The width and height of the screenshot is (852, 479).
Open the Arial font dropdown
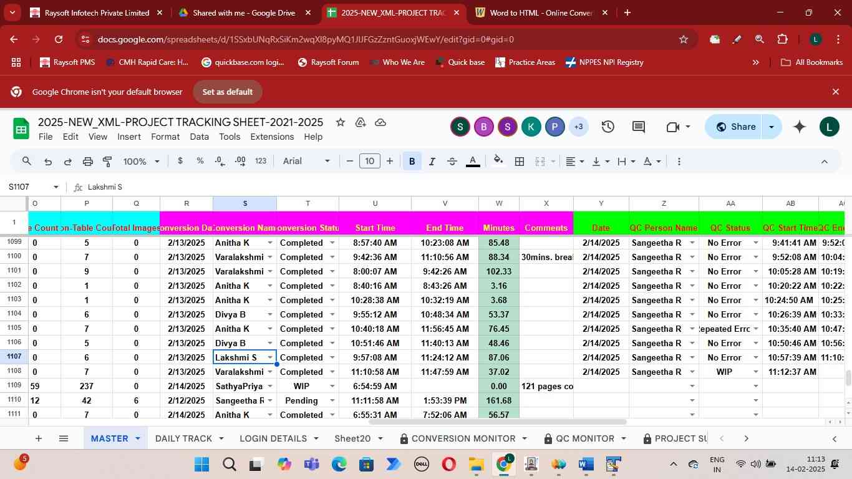[306, 162]
